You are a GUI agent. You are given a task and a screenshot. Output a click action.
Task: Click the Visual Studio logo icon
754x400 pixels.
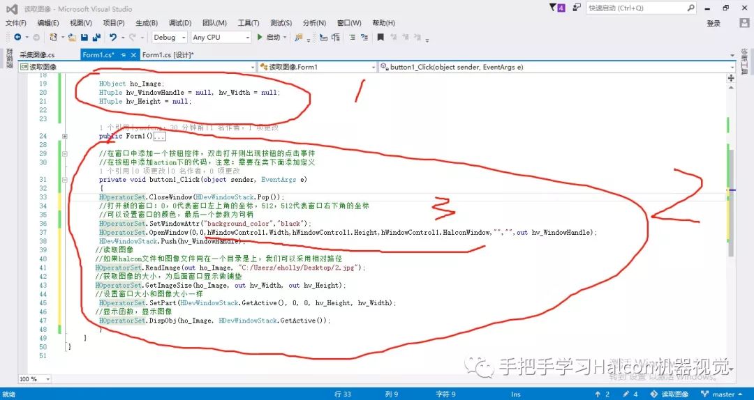coord(12,8)
